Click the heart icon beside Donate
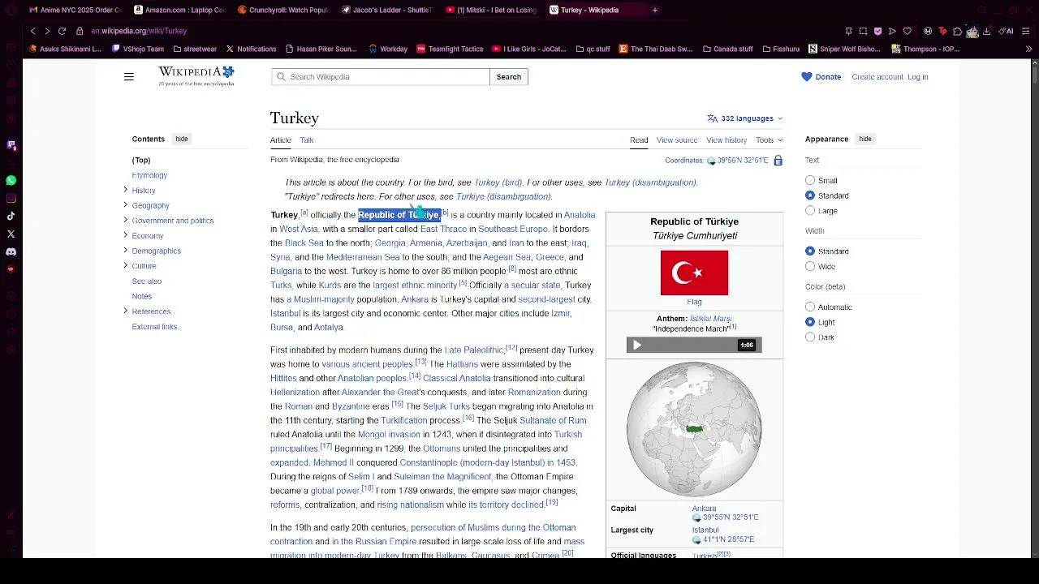 tap(806, 77)
